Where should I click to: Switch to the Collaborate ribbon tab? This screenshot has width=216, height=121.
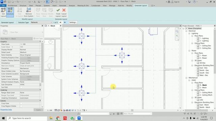[96, 5]
